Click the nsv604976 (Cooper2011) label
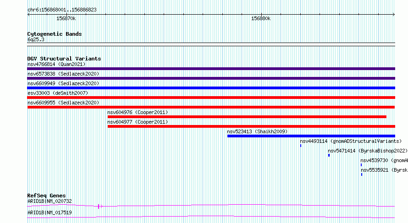The height and width of the screenshot is (223, 408). coord(138,112)
